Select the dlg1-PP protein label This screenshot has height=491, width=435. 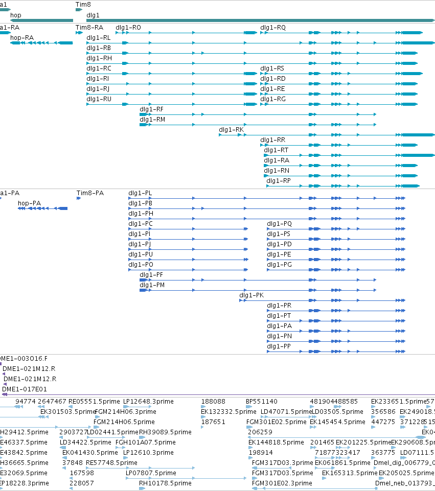click(x=279, y=346)
